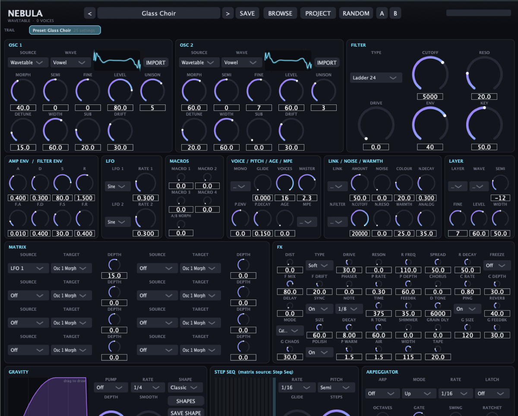Click the VOICES knob
The height and width of the screenshot is (416, 518).
point(285,183)
